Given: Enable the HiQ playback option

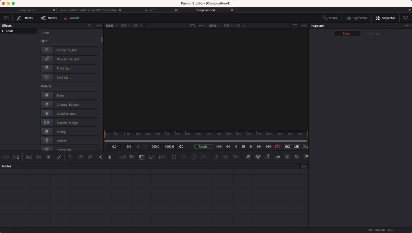Looking at the screenshot, I should tap(287, 147).
